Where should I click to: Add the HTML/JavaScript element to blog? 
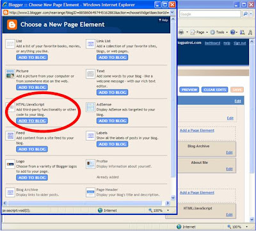click(x=32, y=121)
